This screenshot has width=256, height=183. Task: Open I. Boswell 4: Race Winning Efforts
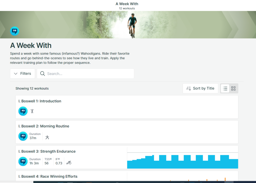tap(127, 176)
